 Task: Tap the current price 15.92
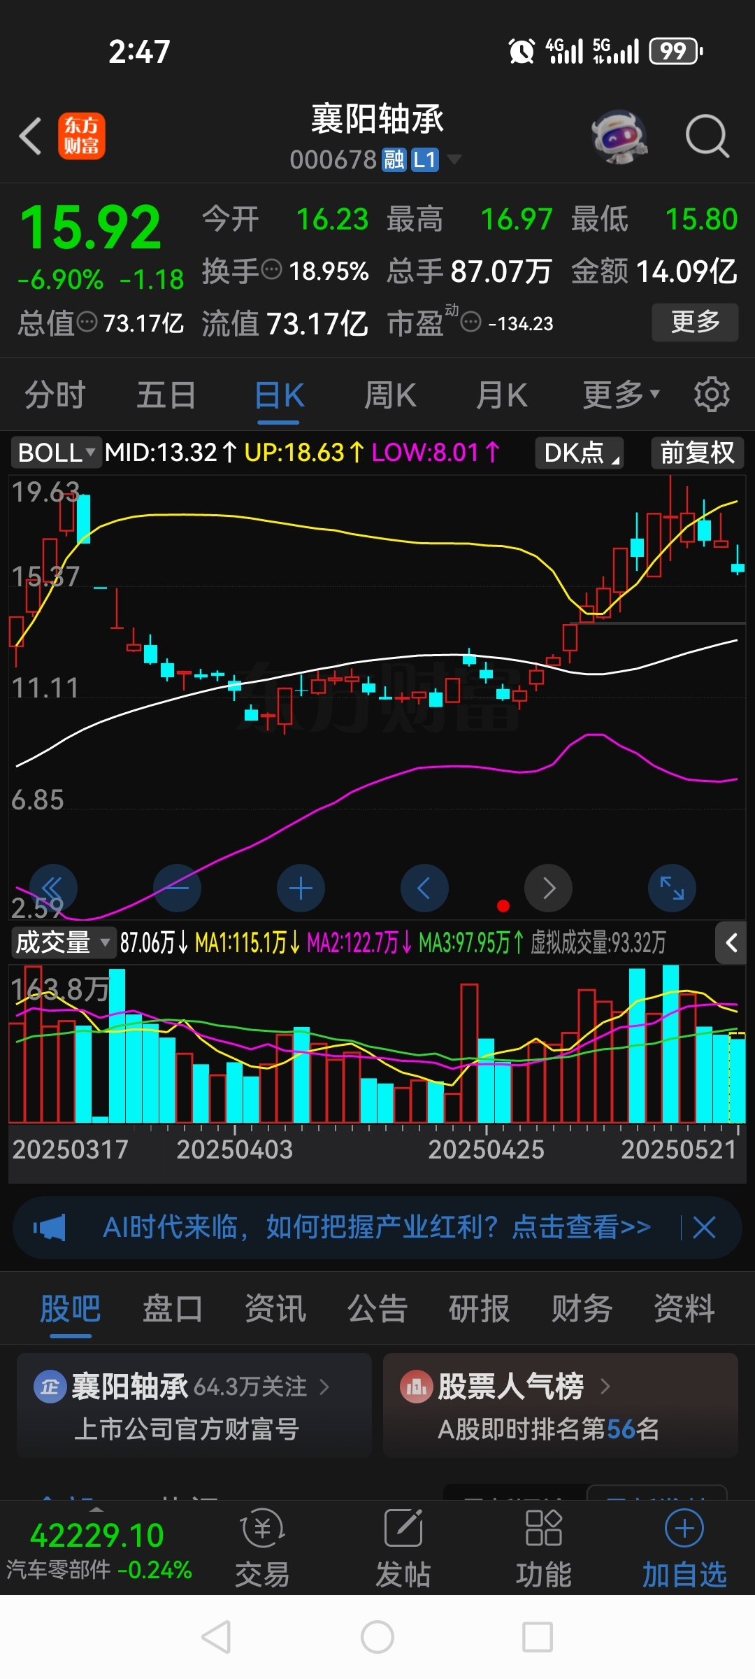[x=91, y=227]
